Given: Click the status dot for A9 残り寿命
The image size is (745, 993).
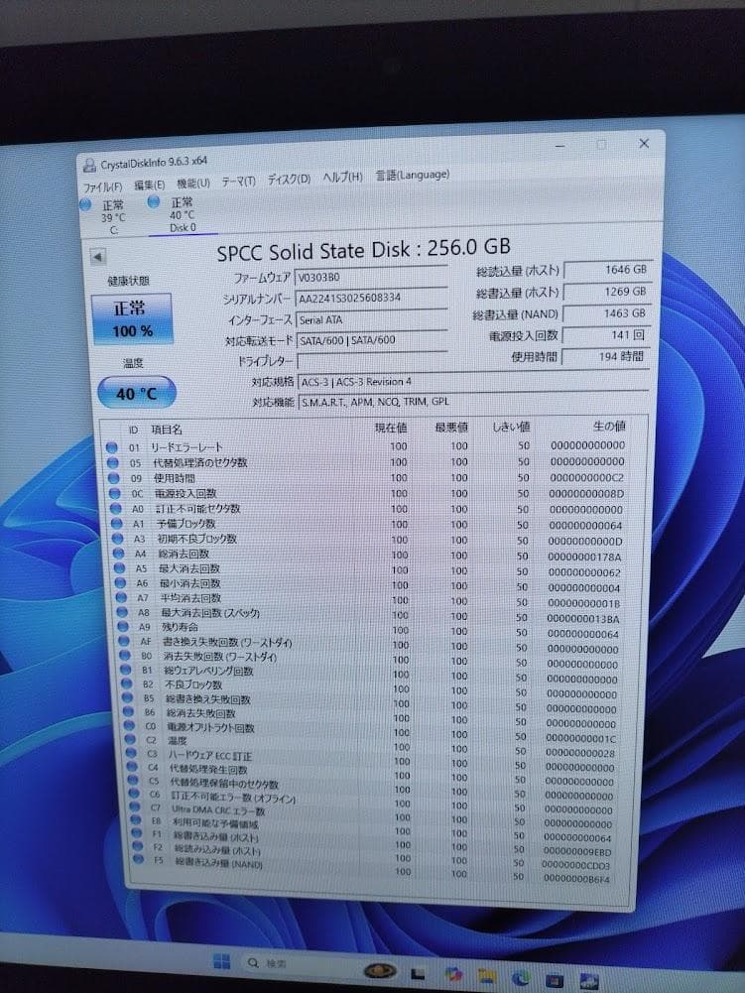Looking at the screenshot, I should (x=123, y=627).
